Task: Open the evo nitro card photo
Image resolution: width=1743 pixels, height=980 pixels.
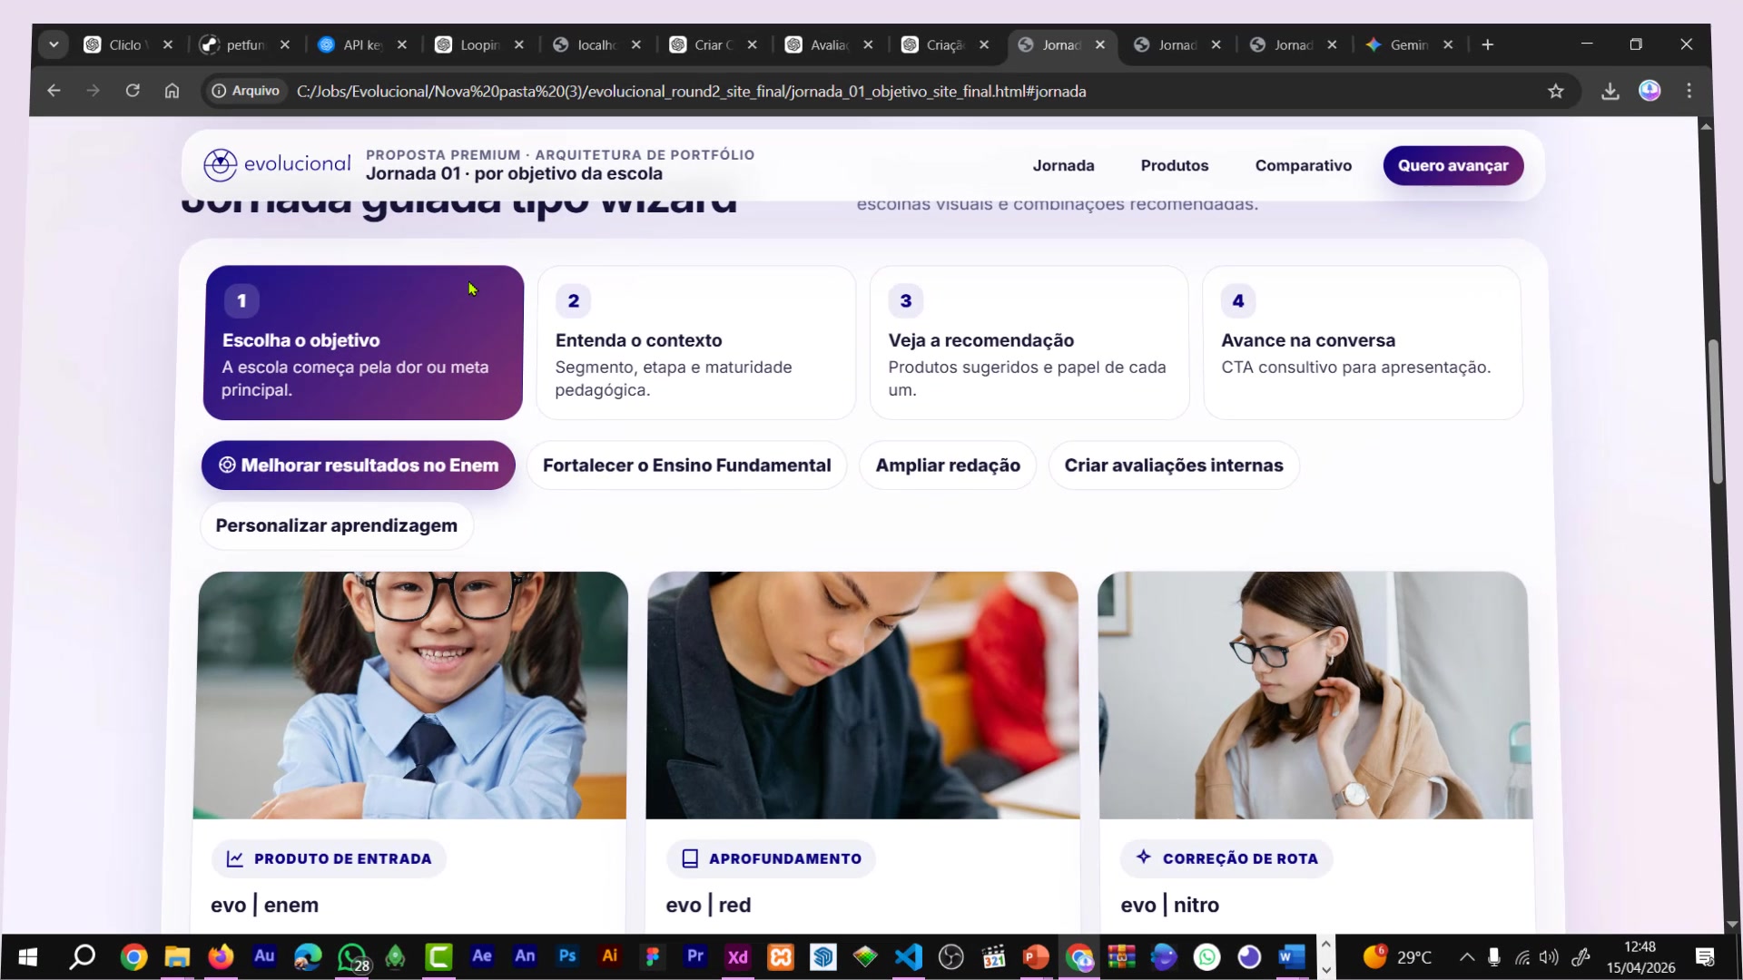Action: tap(1315, 695)
